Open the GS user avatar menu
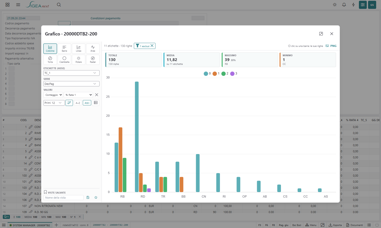 372,5
